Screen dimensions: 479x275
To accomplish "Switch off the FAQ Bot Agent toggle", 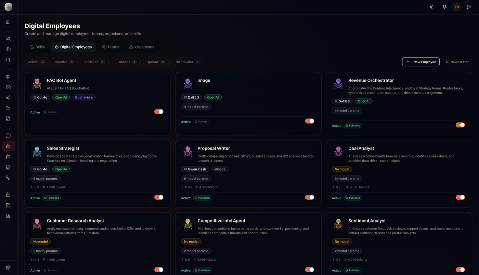I will pyautogui.click(x=159, y=112).
